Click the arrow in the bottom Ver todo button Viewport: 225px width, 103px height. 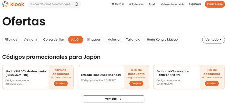121,99
